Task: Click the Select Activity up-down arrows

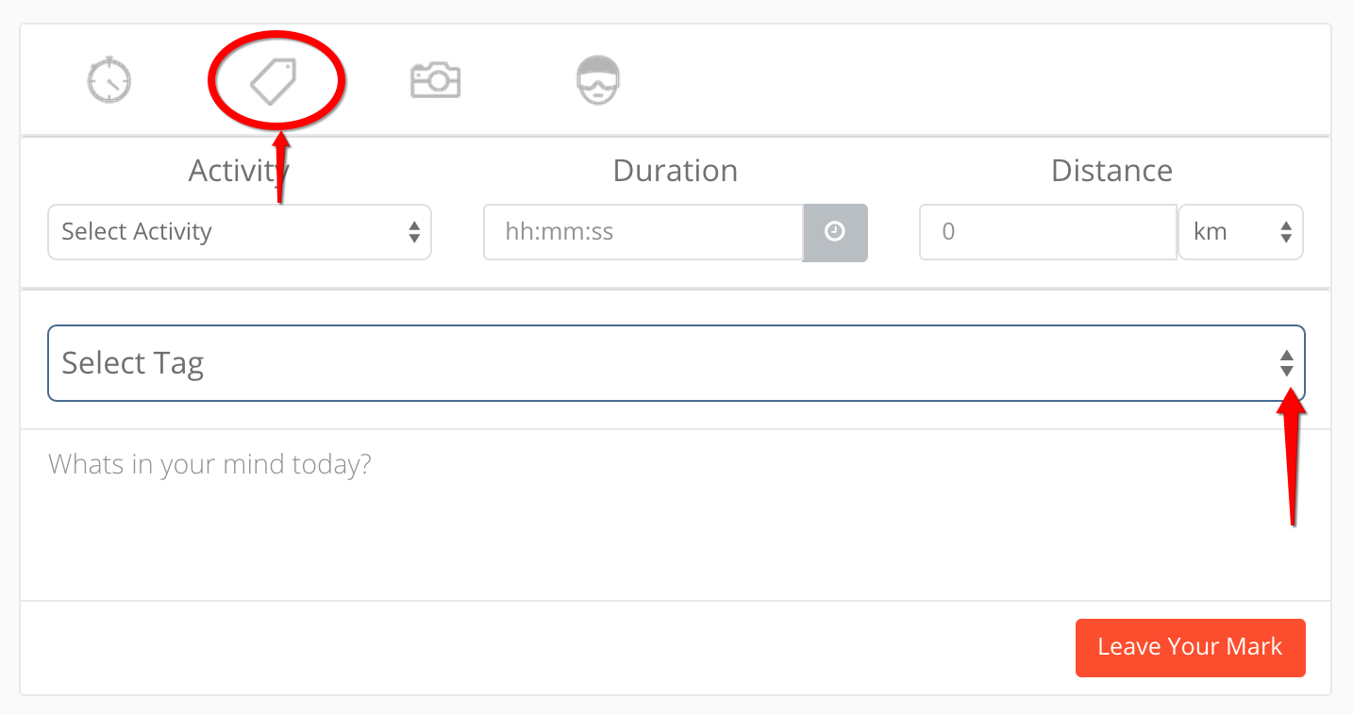Action: [413, 232]
